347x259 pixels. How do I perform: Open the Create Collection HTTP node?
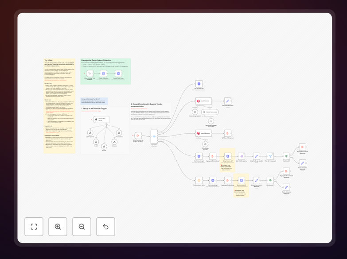click(x=103, y=73)
